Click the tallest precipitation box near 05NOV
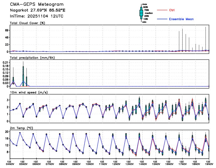The height and width of the screenshot is (168, 216). click(23, 76)
